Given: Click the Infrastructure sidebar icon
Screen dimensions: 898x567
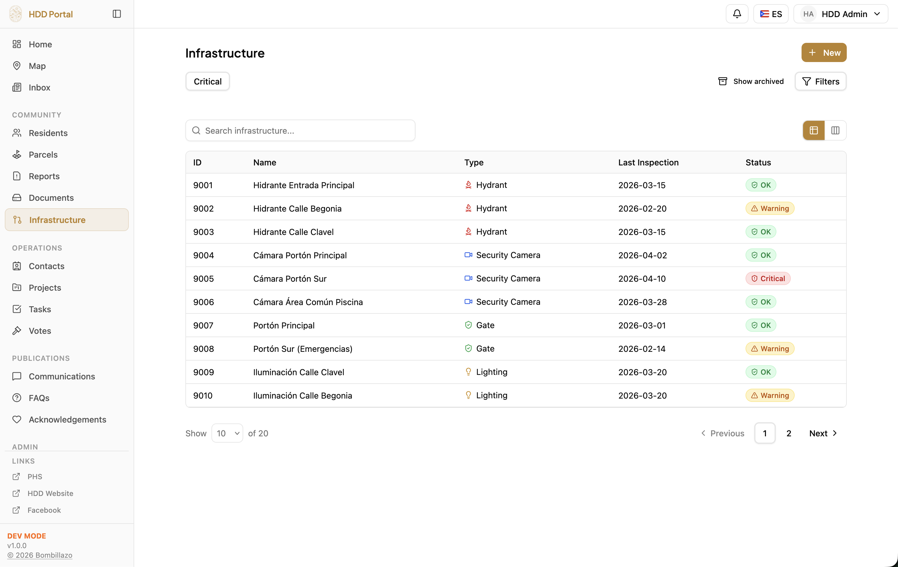Looking at the screenshot, I should point(17,220).
